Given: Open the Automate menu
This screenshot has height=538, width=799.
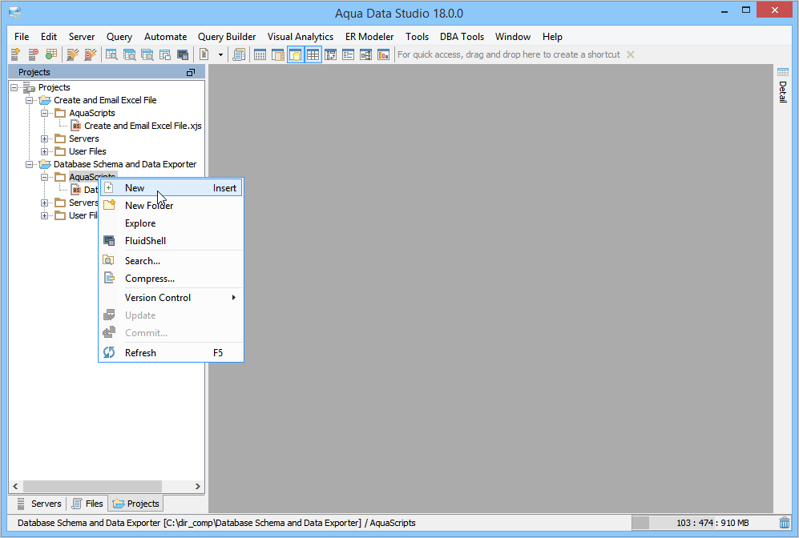Looking at the screenshot, I should (166, 37).
